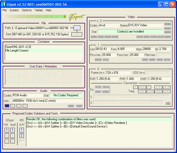Viewport: 177px width, 153px height.
Task: Click the BFF indicator badge
Action: (x=152, y=60)
